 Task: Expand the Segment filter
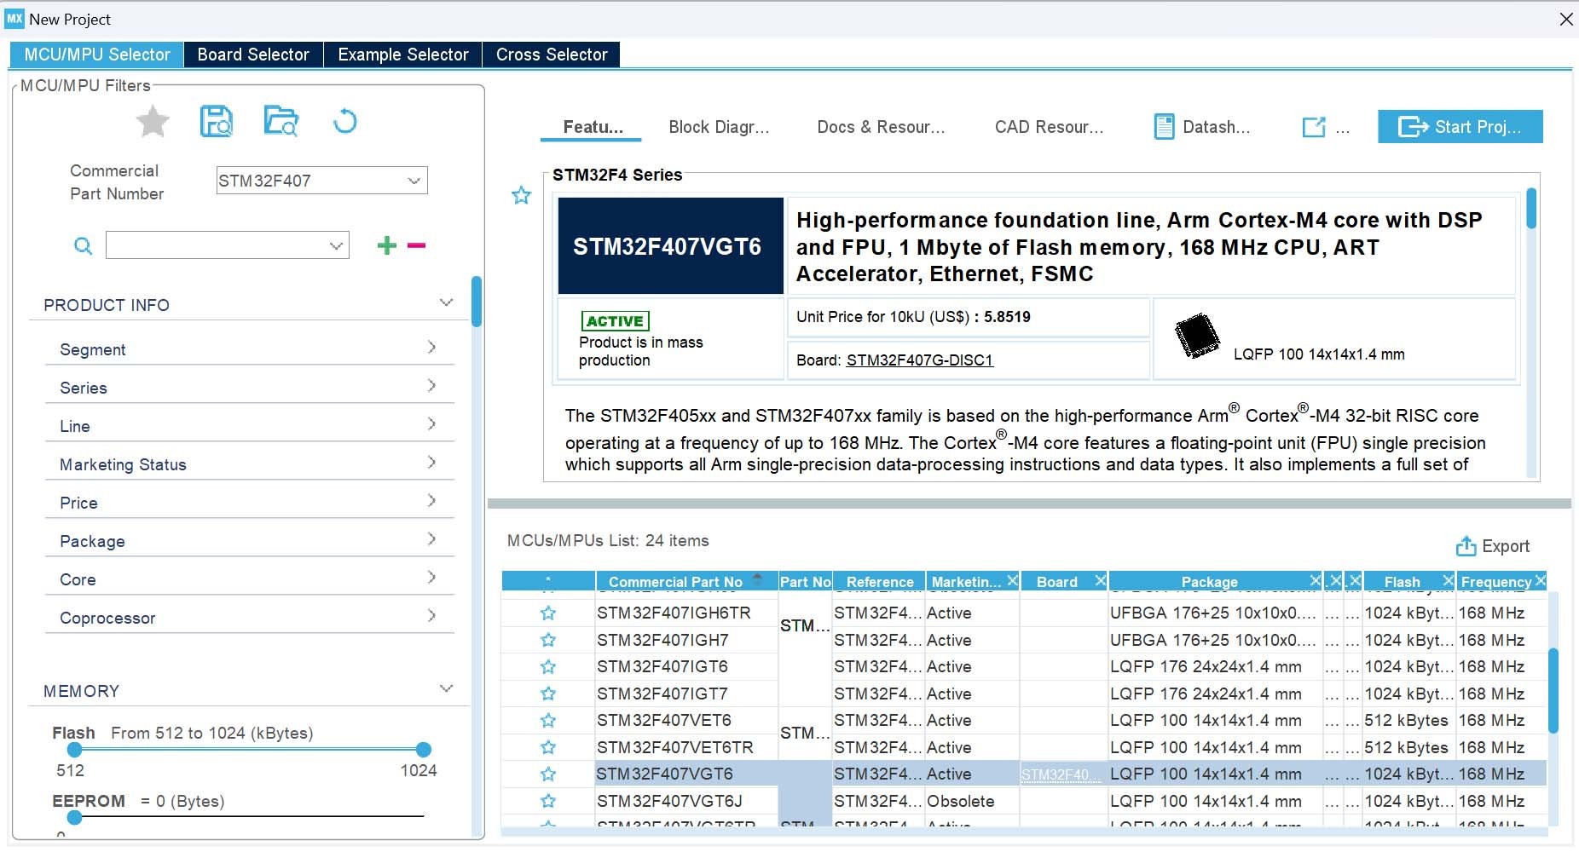tap(249, 349)
